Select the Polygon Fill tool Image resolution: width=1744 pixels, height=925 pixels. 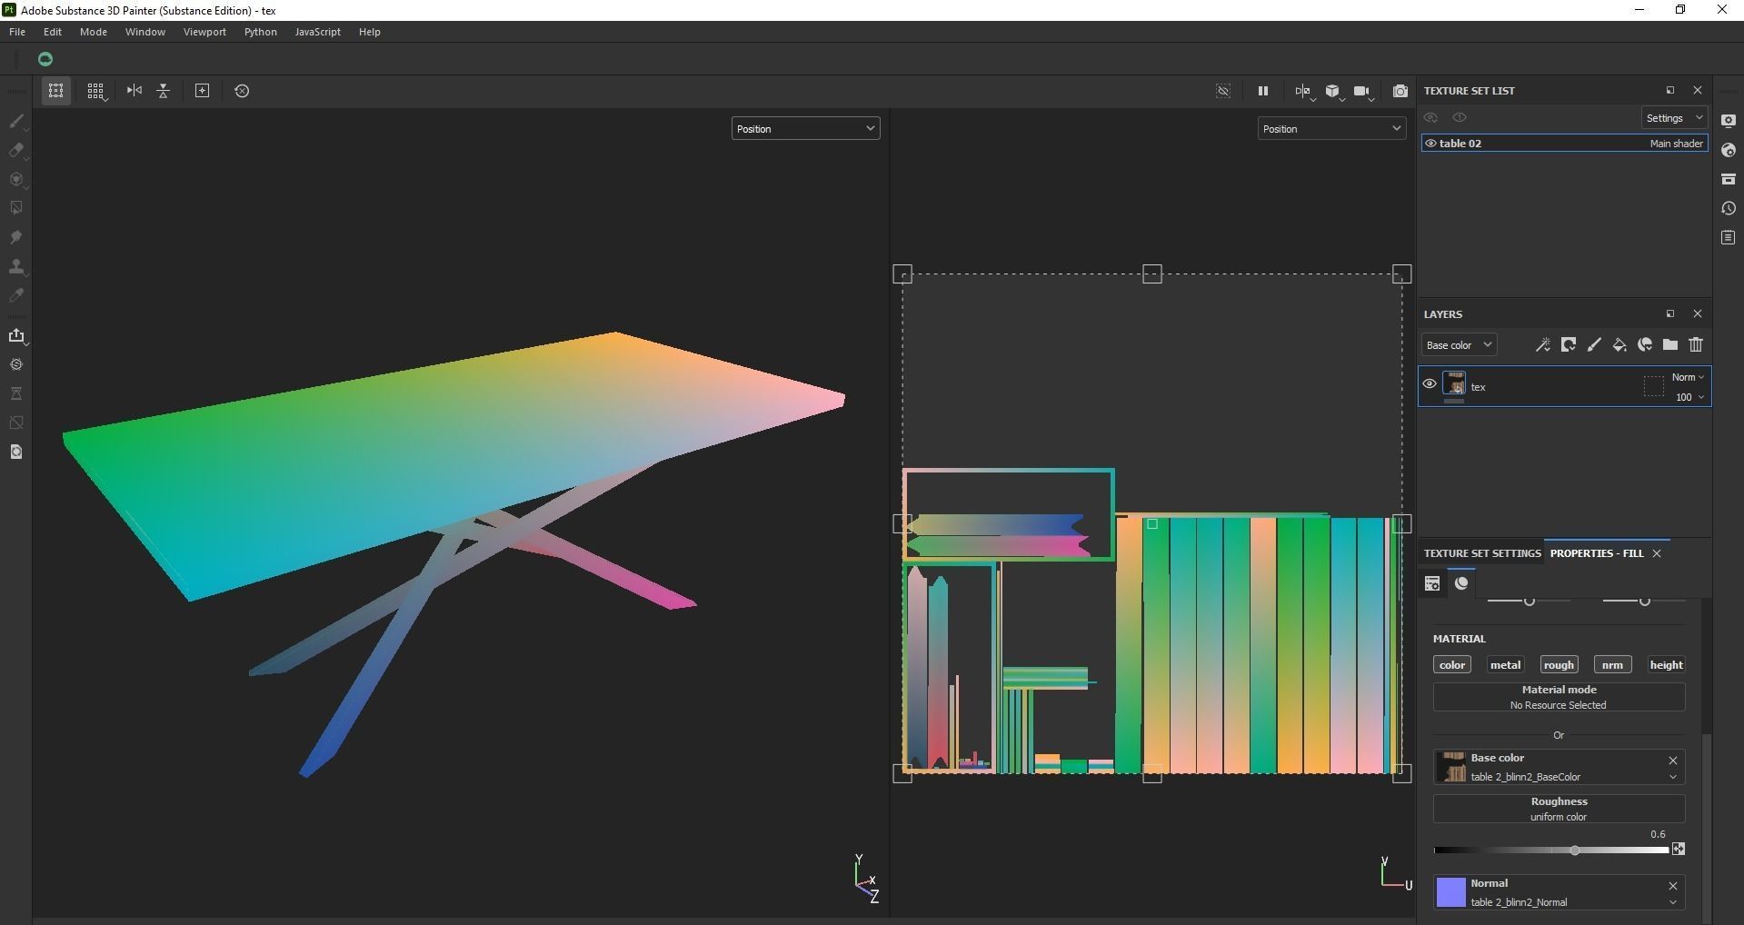[x=16, y=208]
